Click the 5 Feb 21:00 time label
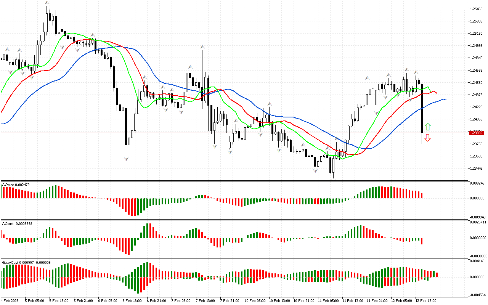488x305 pixels. coord(83,300)
